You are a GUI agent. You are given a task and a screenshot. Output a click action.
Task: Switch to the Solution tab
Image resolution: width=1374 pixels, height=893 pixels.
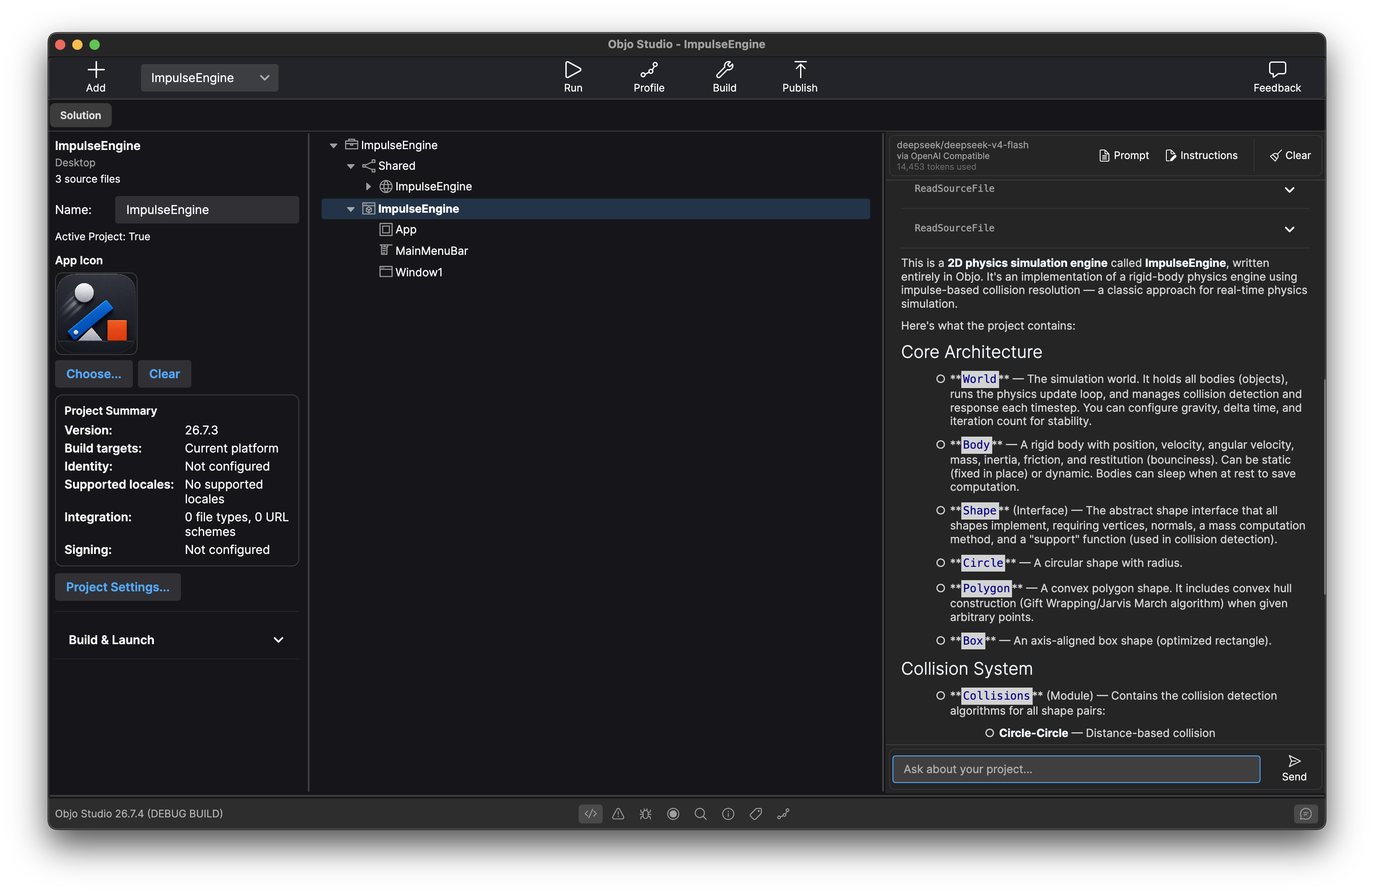click(80, 116)
